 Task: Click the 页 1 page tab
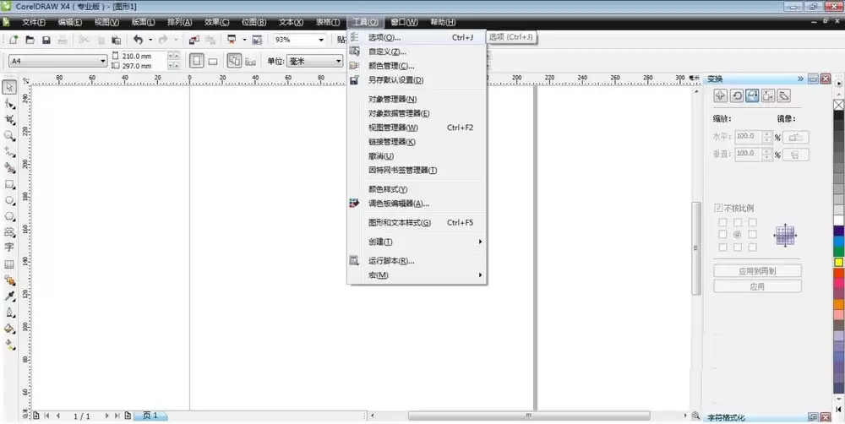tap(150, 416)
